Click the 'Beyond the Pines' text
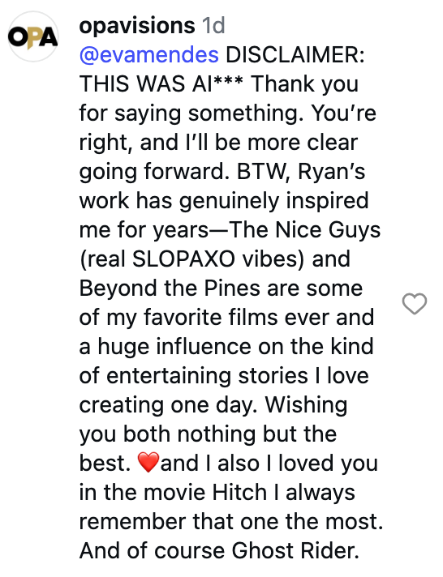 (x=170, y=288)
